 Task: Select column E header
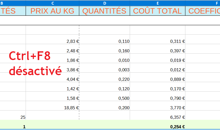point(157,3)
